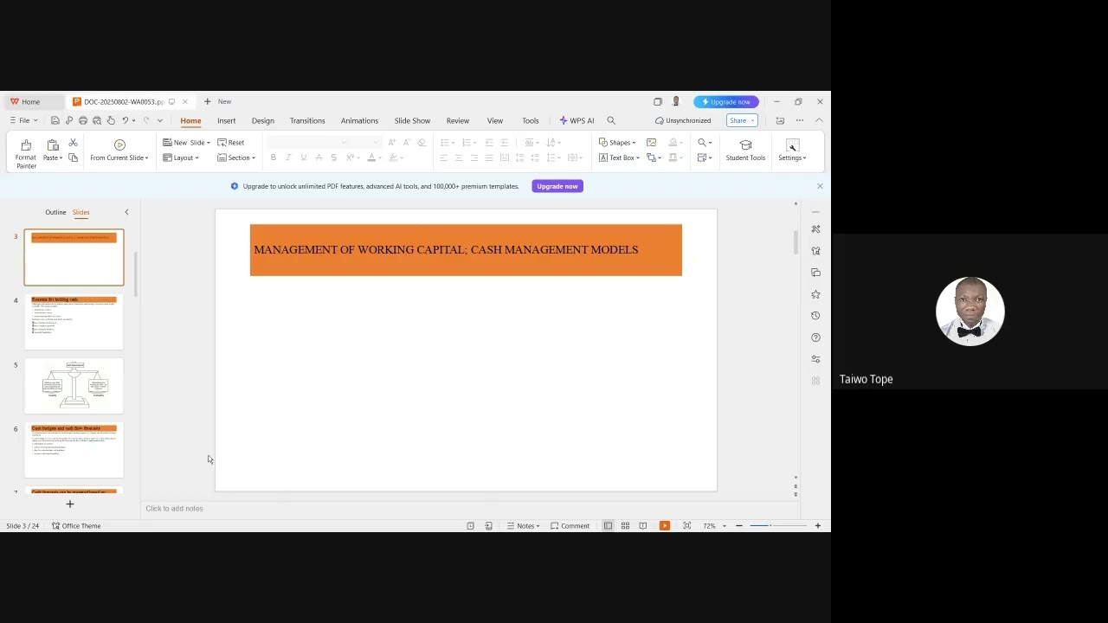Open the slider settings icon in right sidebar
The width and height of the screenshot is (1108, 623).
[815, 359]
